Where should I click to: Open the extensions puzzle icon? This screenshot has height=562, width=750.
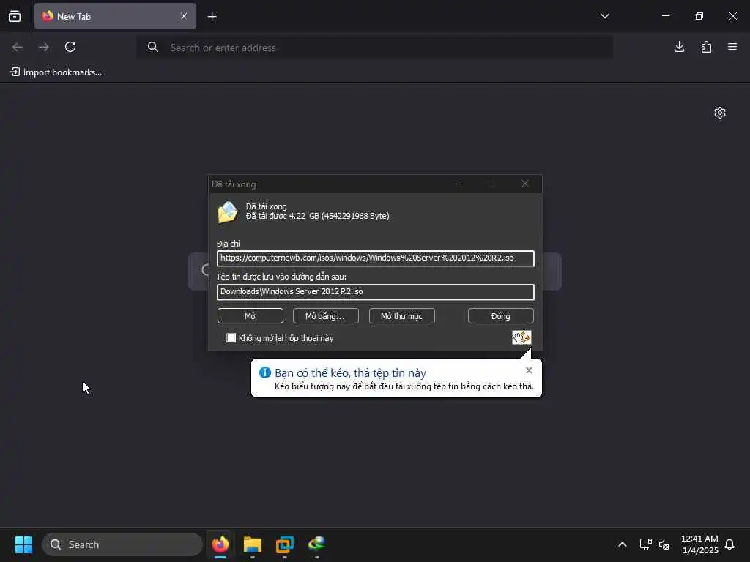click(706, 47)
